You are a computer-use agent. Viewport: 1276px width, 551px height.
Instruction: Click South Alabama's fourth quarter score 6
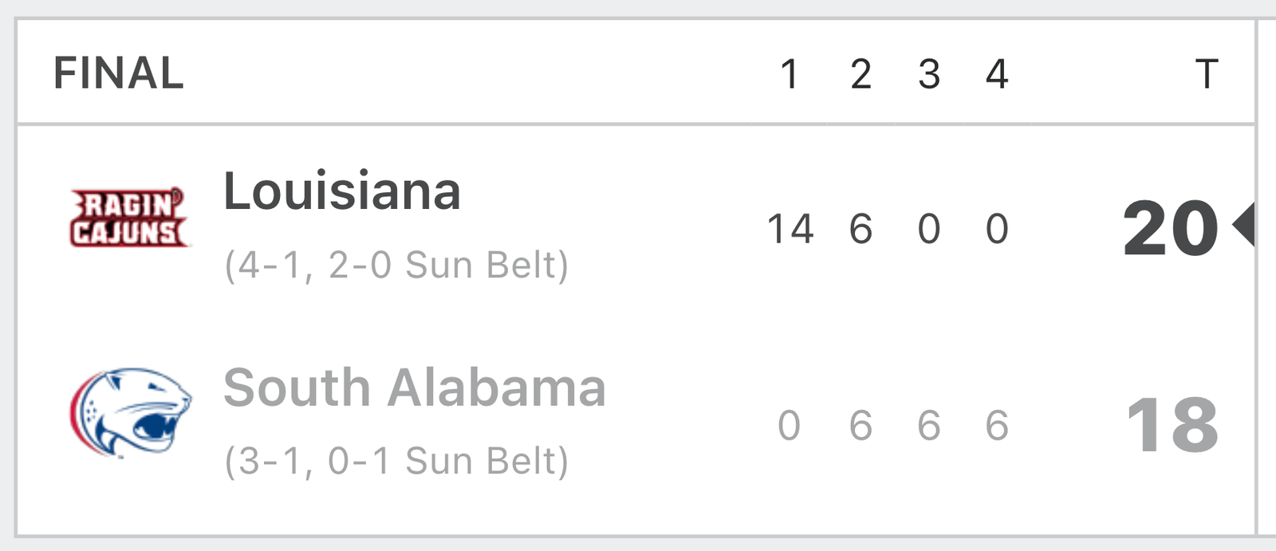(997, 425)
